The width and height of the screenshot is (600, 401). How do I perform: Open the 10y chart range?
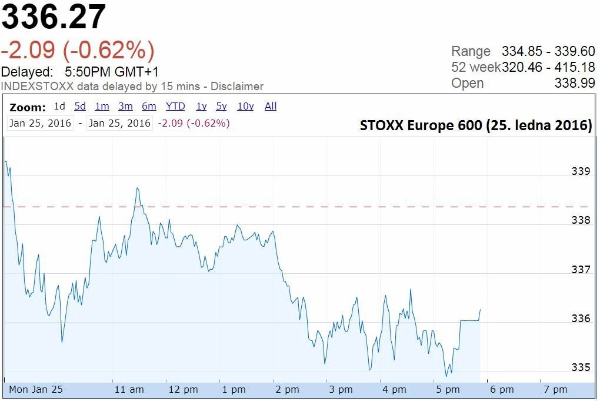(x=245, y=106)
